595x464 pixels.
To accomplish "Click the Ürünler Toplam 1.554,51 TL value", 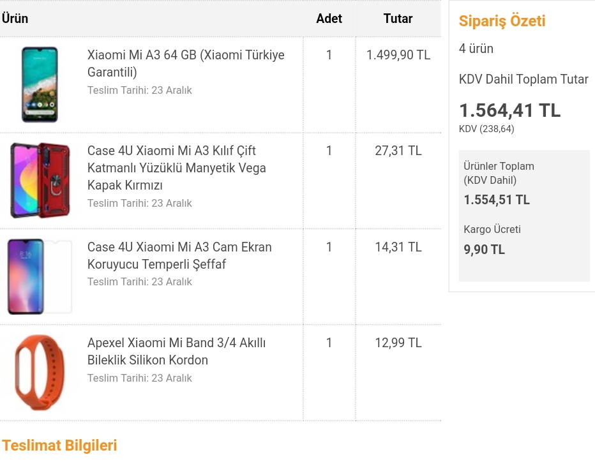I will pos(497,200).
